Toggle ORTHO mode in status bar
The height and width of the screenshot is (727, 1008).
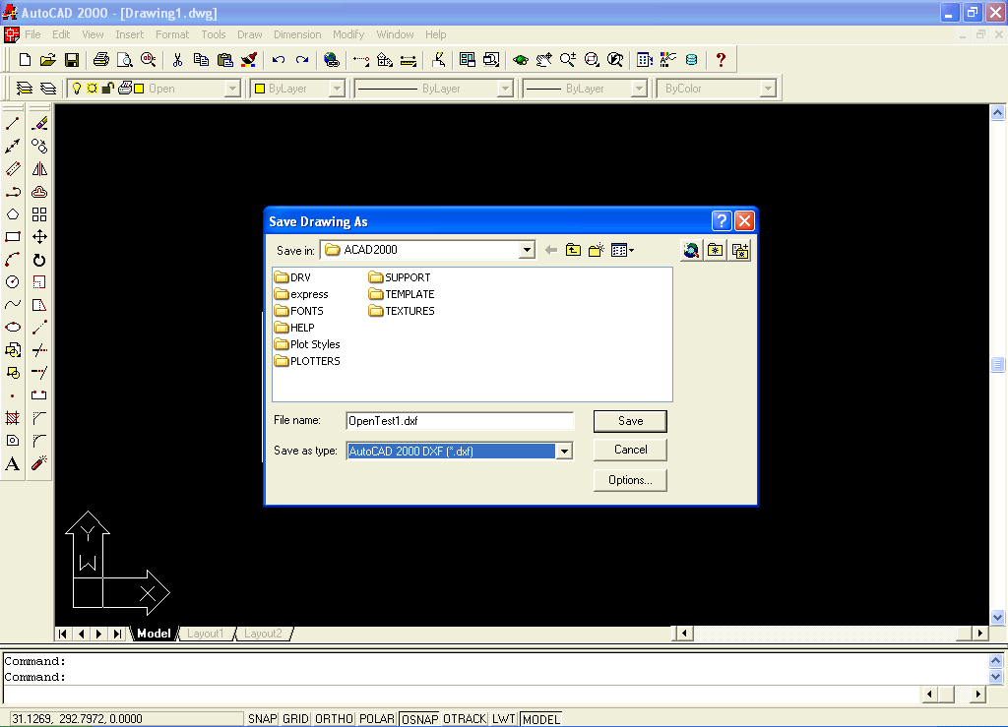(x=334, y=719)
